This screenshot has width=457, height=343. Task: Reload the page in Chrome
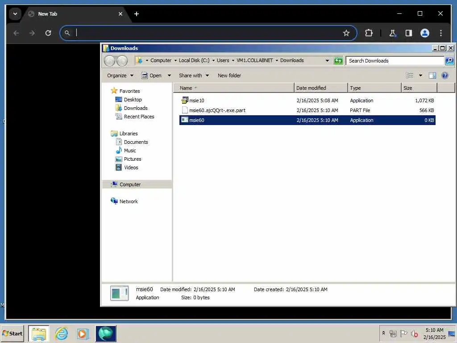(48, 33)
